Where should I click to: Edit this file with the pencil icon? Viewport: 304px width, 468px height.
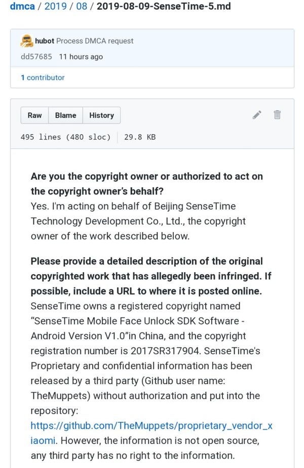pos(257,115)
